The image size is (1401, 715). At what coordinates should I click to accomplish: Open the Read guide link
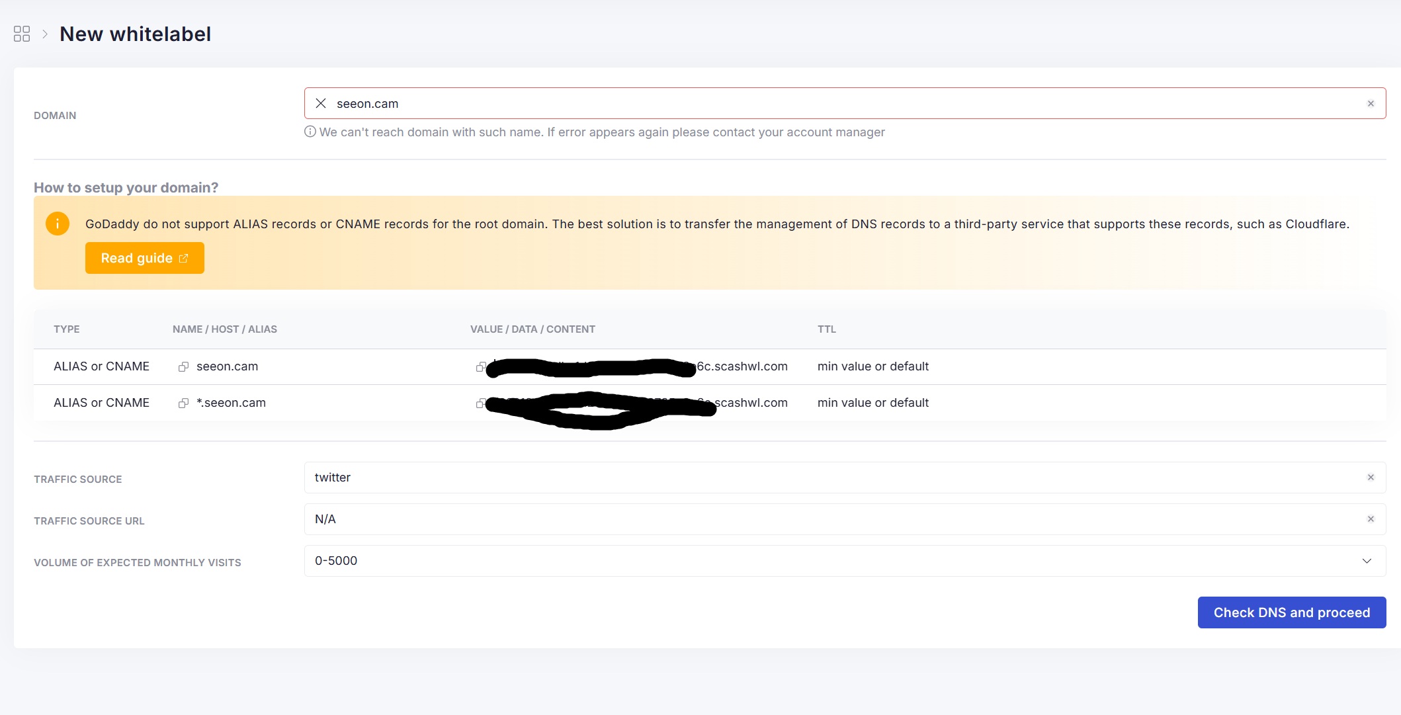coord(144,258)
